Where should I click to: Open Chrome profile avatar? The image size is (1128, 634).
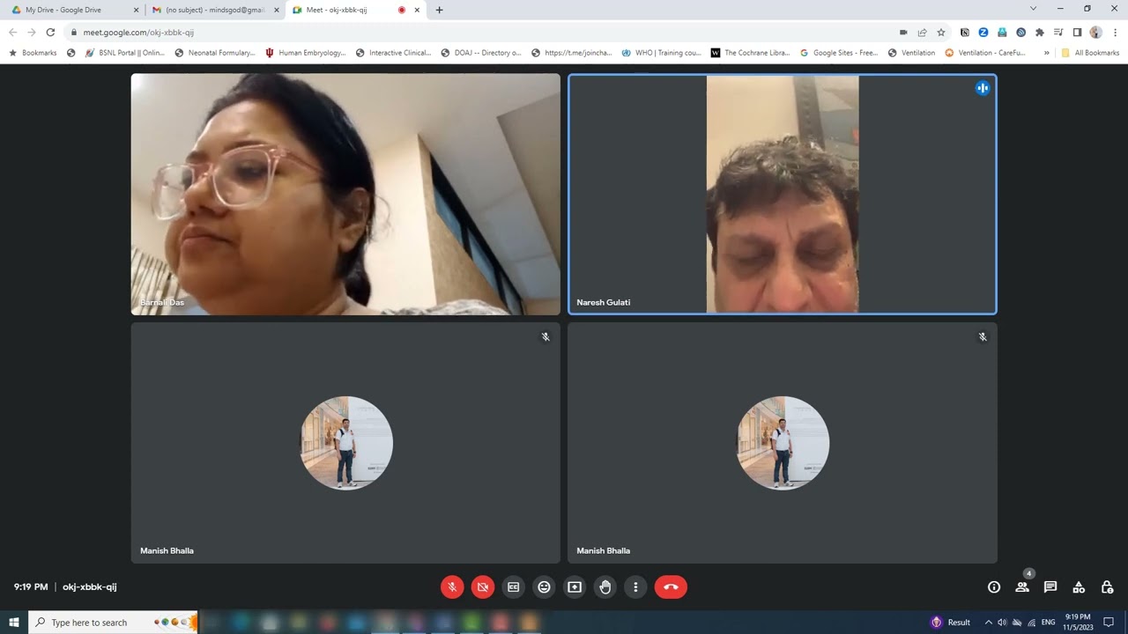click(x=1095, y=32)
